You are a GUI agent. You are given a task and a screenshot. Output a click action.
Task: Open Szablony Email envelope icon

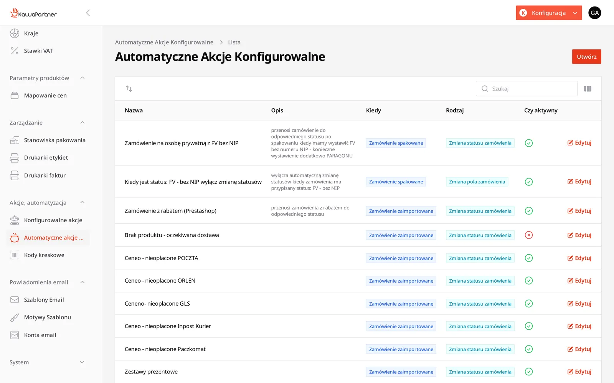[15, 300]
